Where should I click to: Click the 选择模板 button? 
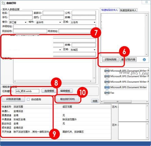click(49, 91)
